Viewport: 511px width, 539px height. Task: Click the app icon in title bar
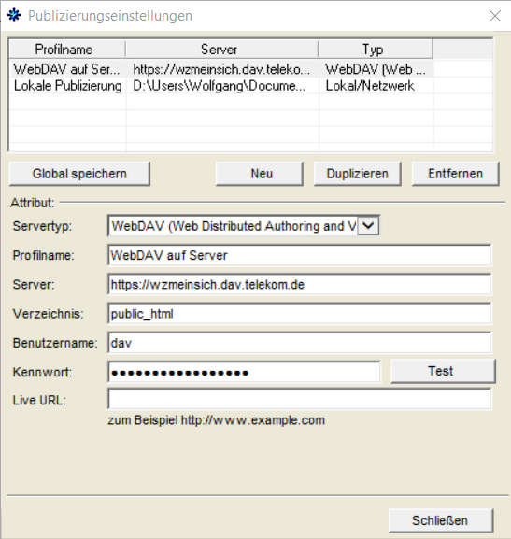(14, 16)
